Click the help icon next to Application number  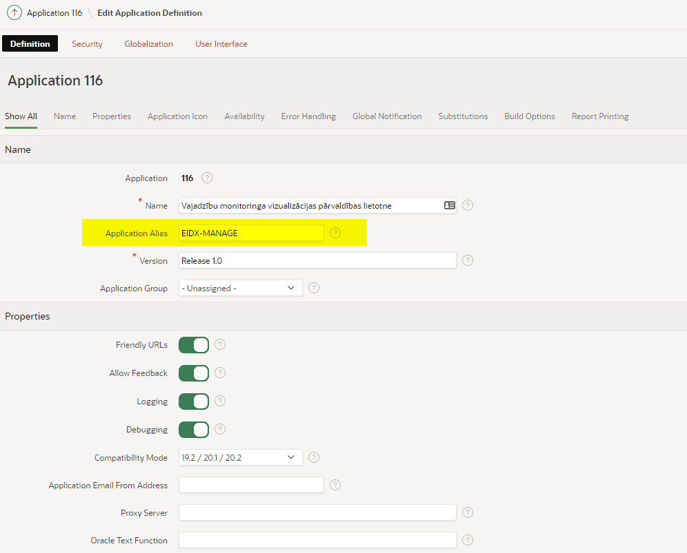(x=207, y=178)
